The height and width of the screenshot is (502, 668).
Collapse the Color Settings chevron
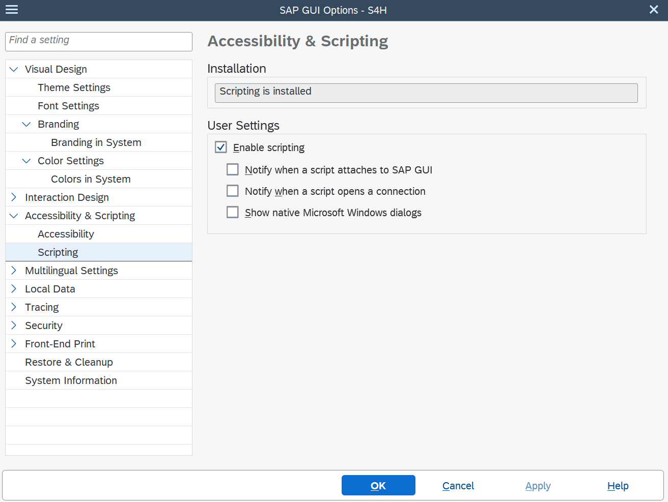pos(26,161)
